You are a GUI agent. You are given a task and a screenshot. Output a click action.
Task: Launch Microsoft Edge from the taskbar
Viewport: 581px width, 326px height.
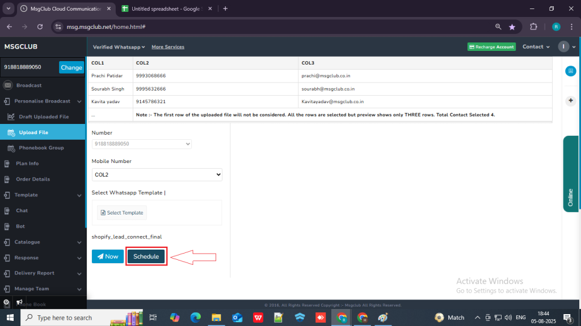[195, 318]
